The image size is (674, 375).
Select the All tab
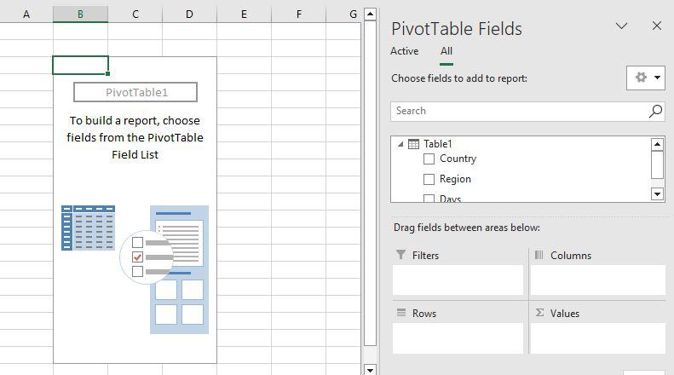(x=446, y=51)
